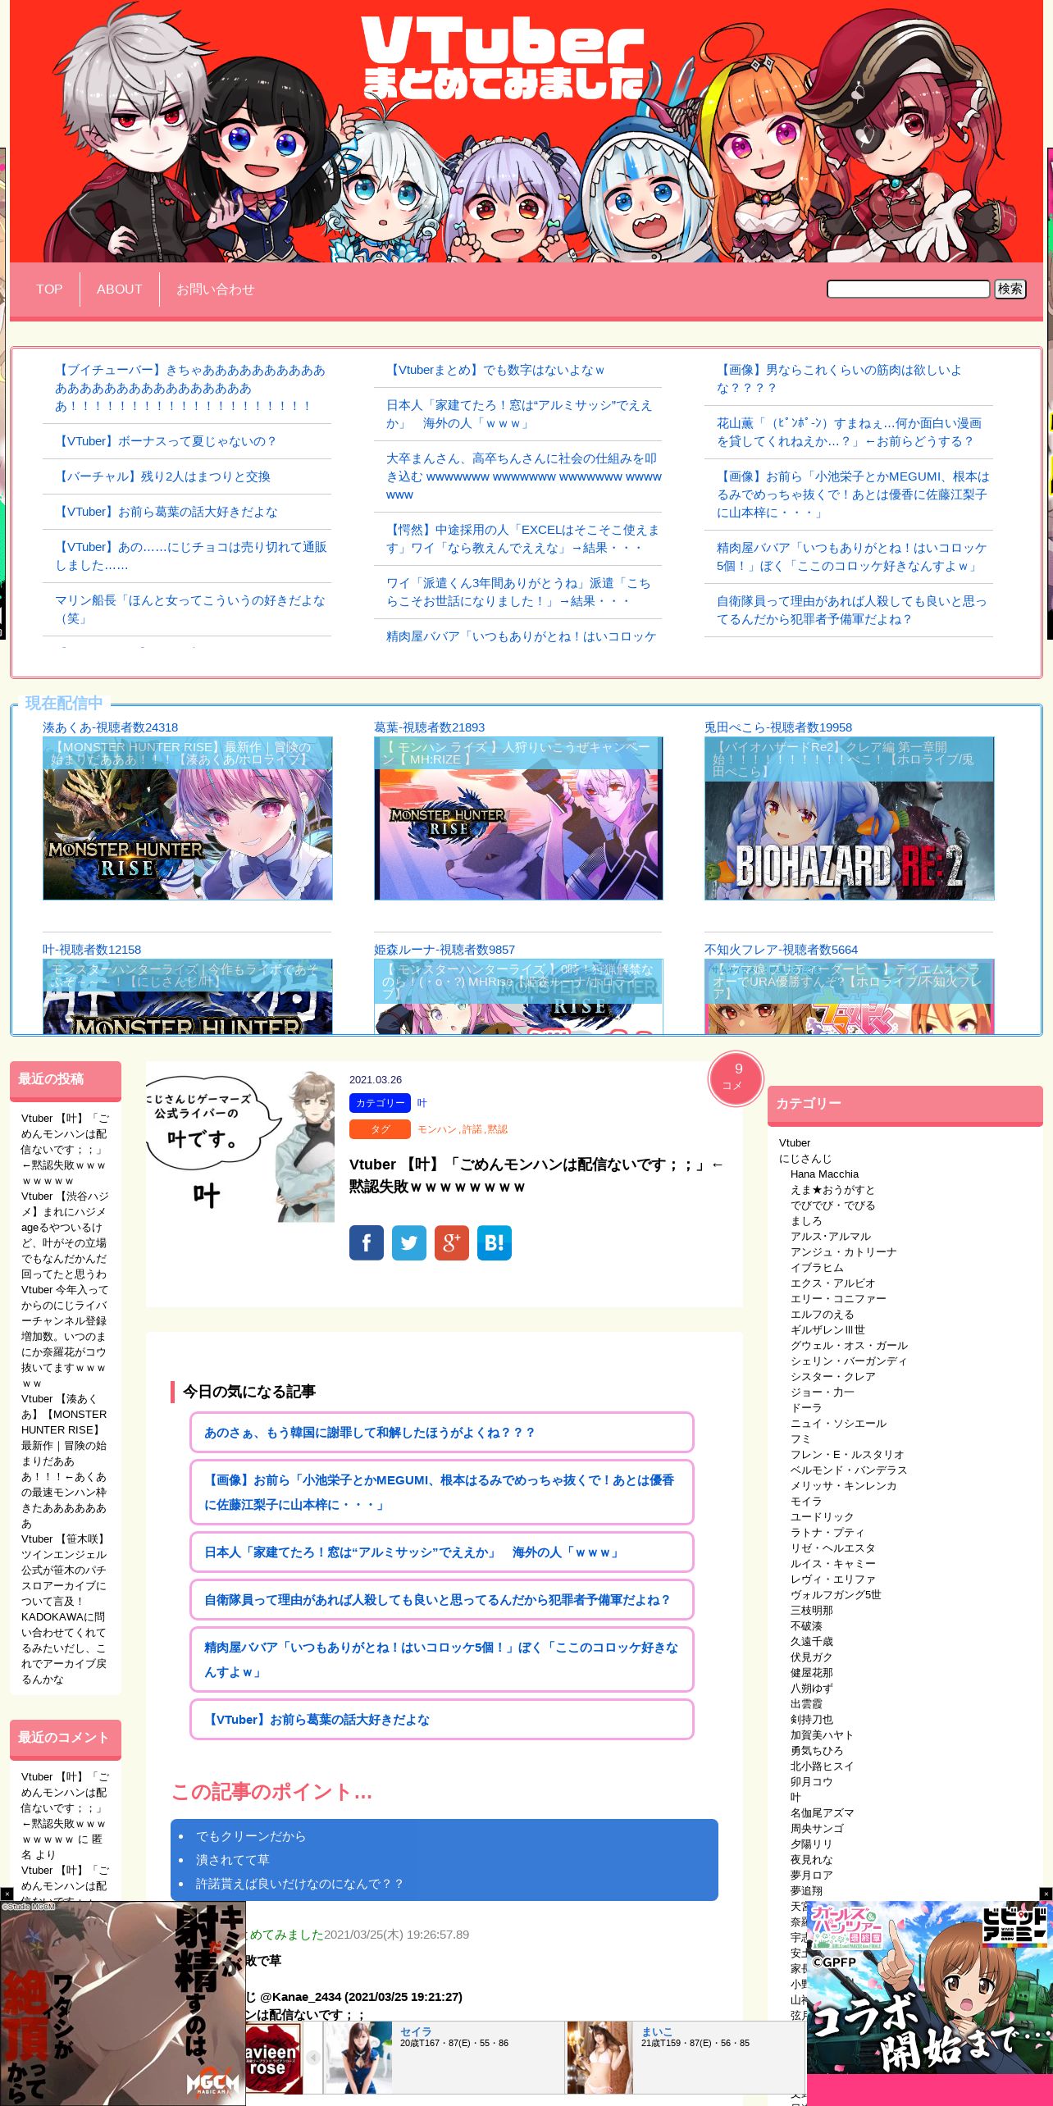Select Hana Macchia category
This screenshot has height=2106, width=1053.
coord(824,1174)
